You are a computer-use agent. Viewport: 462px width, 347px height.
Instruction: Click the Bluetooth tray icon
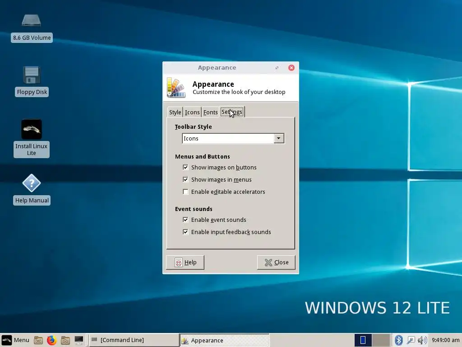pyautogui.click(x=399, y=340)
